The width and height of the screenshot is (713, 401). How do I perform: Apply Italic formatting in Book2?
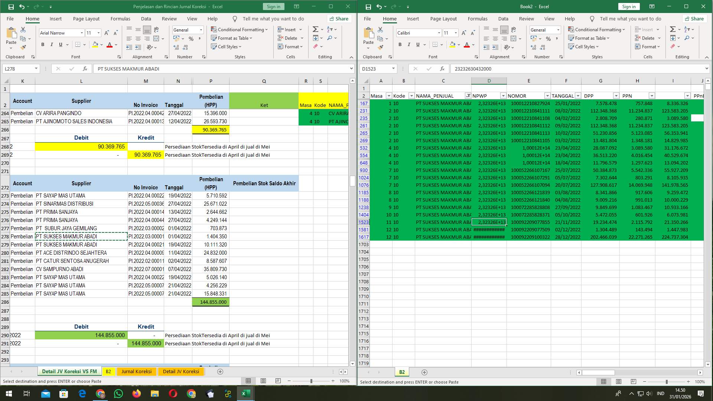coord(408,45)
